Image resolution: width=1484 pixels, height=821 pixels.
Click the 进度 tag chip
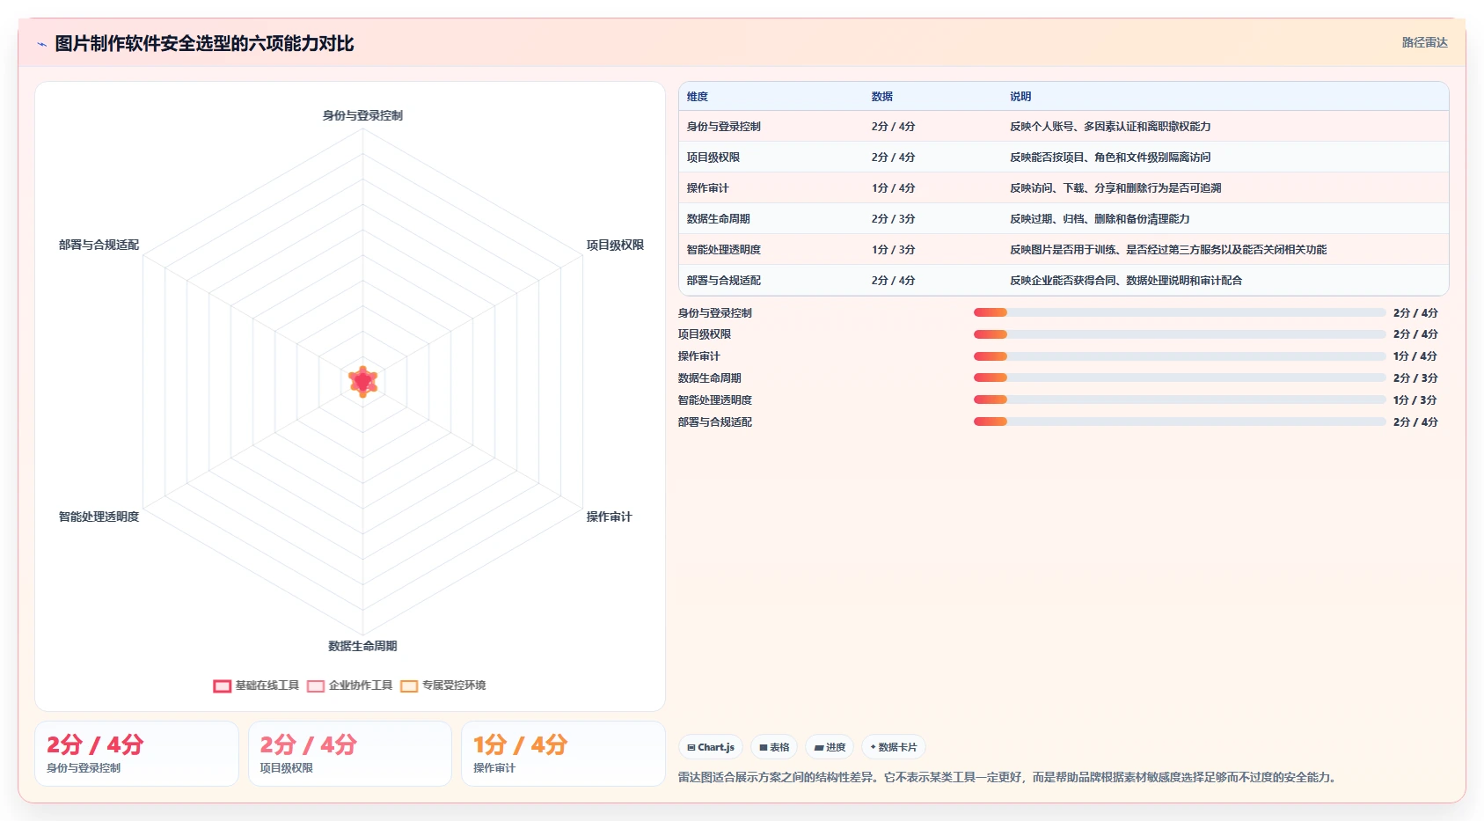point(830,747)
